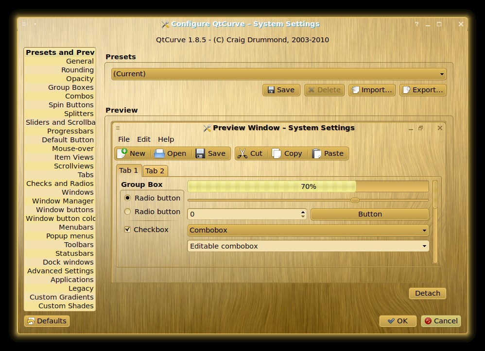
Task: Click the disabled Delete preset button
Action: coord(324,90)
